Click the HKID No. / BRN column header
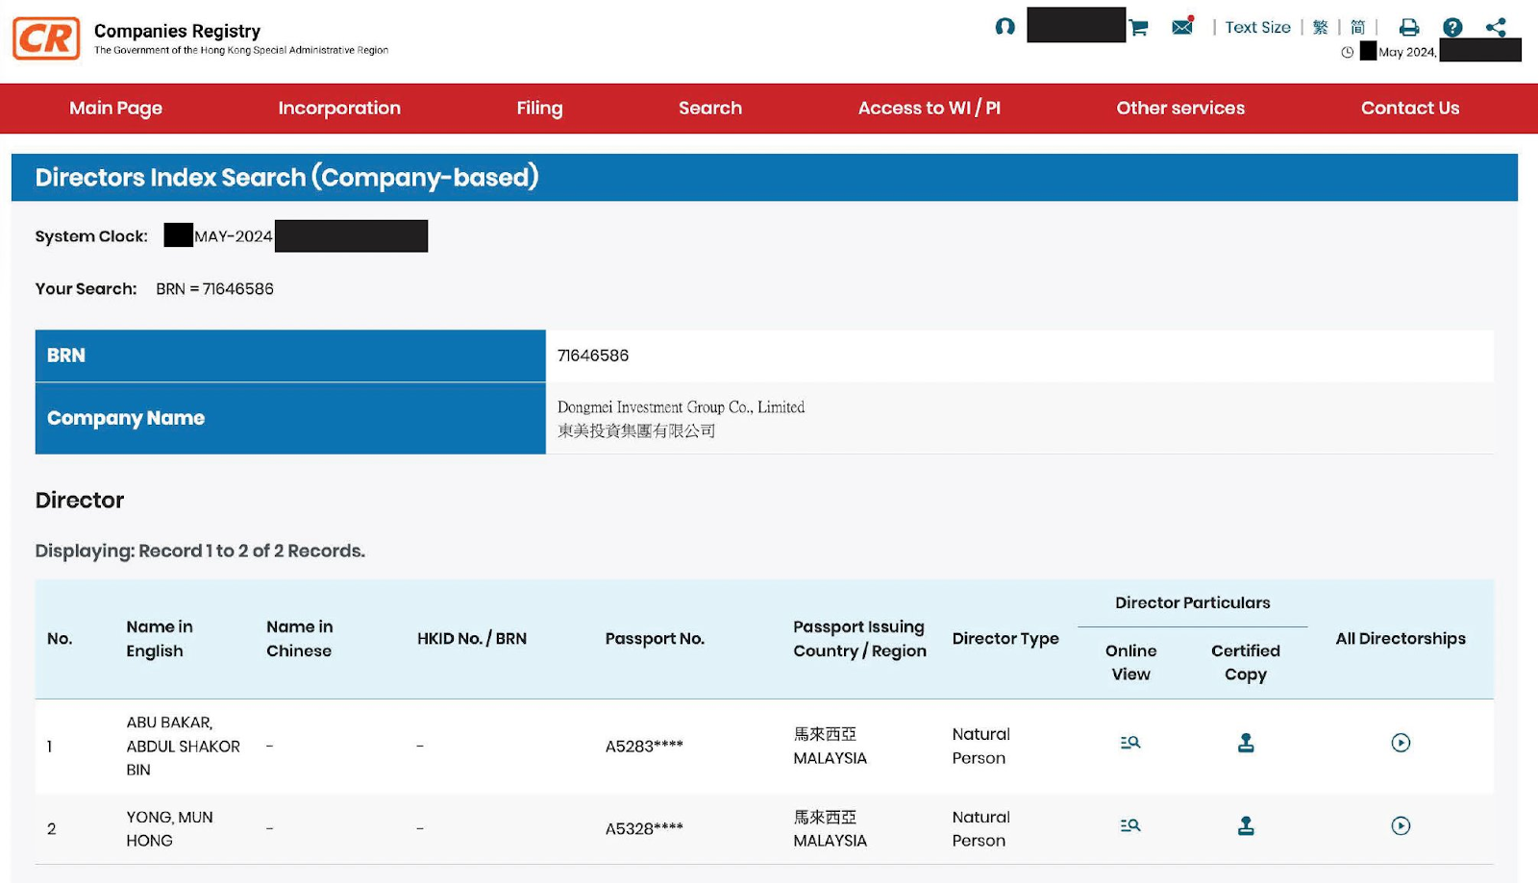 472,638
